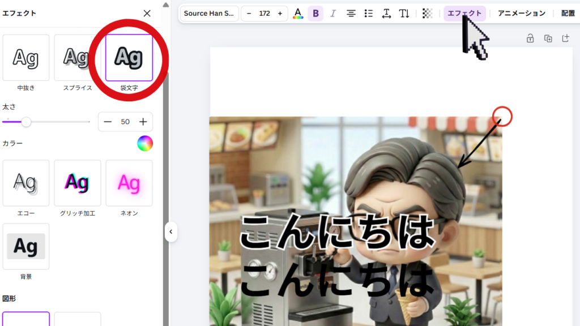
Task: Click the 配置 position button
Action: click(568, 14)
